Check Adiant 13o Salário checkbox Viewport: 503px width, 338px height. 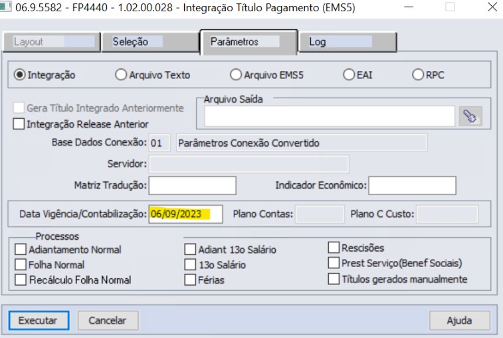(x=190, y=249)
